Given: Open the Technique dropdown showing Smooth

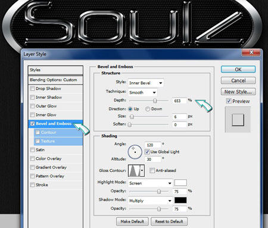Looking at the screenshot, I should [142, 92].
